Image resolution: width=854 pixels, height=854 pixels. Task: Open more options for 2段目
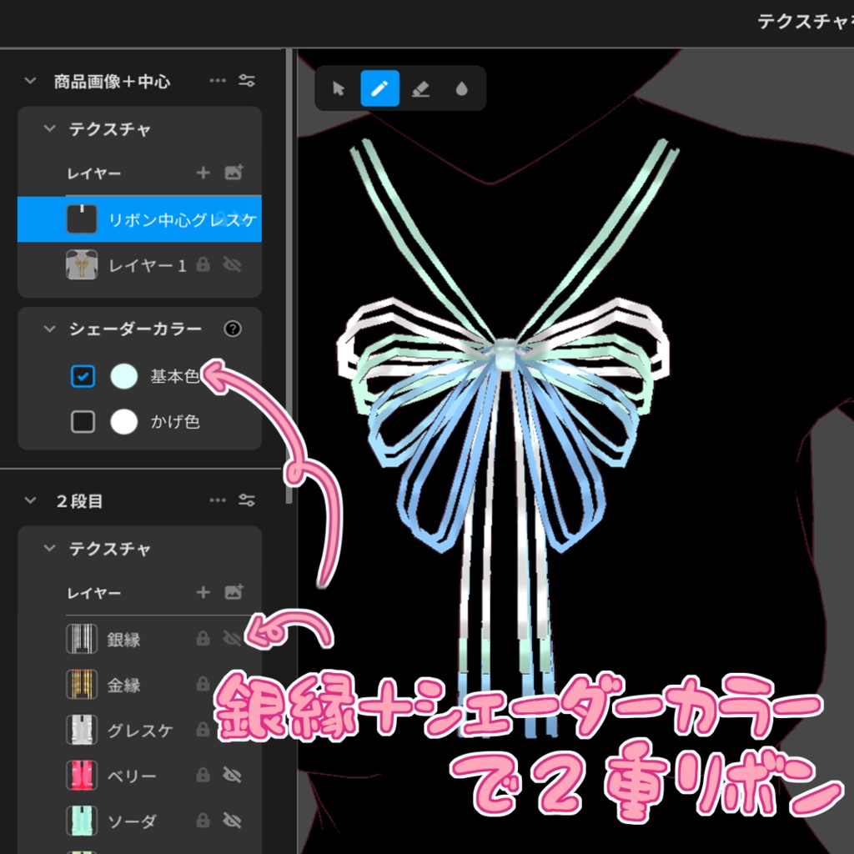(x=218, y=500)
